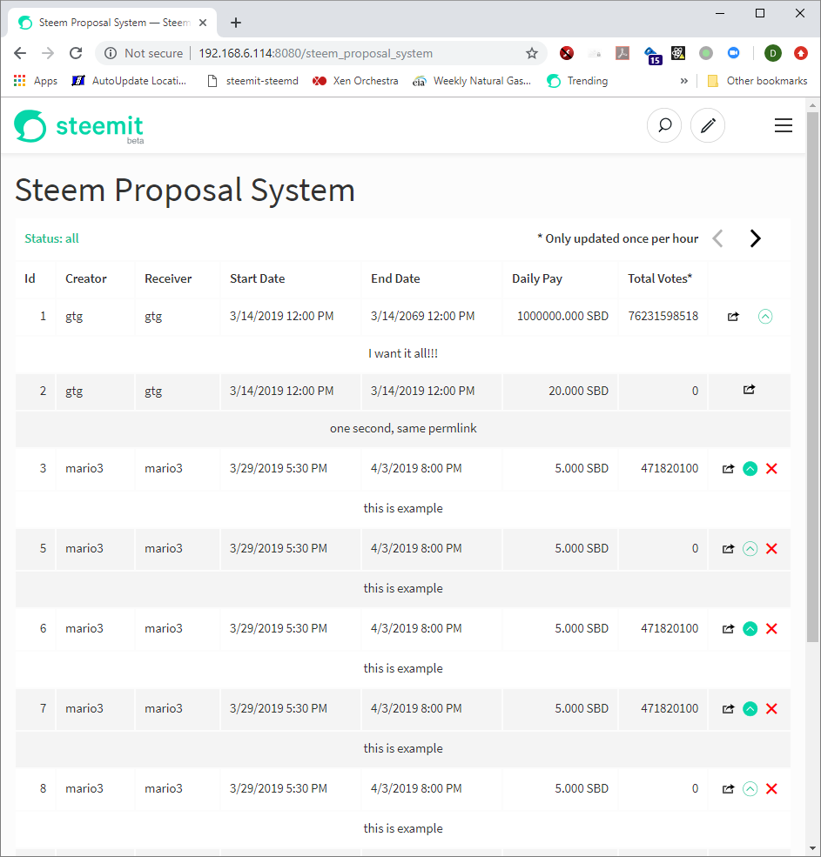Click the gray-green circle extension icon
Viewport: 821px width, 857px height.
[706, 53]
